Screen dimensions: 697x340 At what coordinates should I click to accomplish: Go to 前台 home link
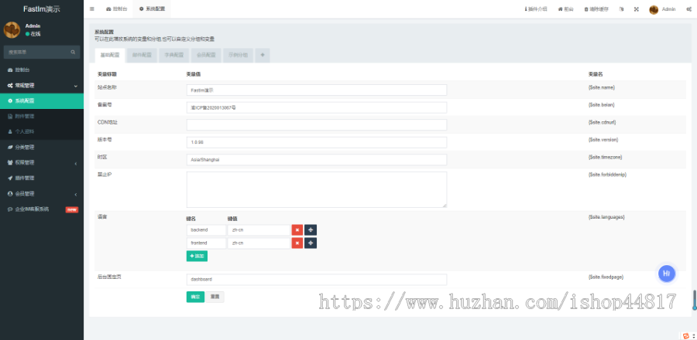coord(565,8)
